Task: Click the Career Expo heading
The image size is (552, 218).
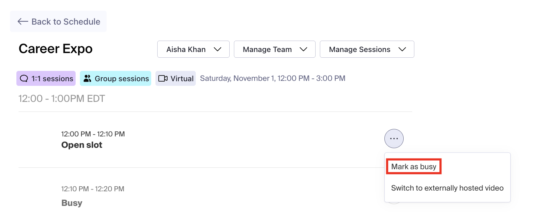Action: coord(56,49)
